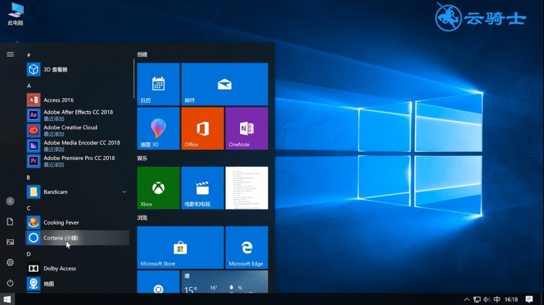
Task: Open the Microsoft Store tile
Action: tap(180, 247)
